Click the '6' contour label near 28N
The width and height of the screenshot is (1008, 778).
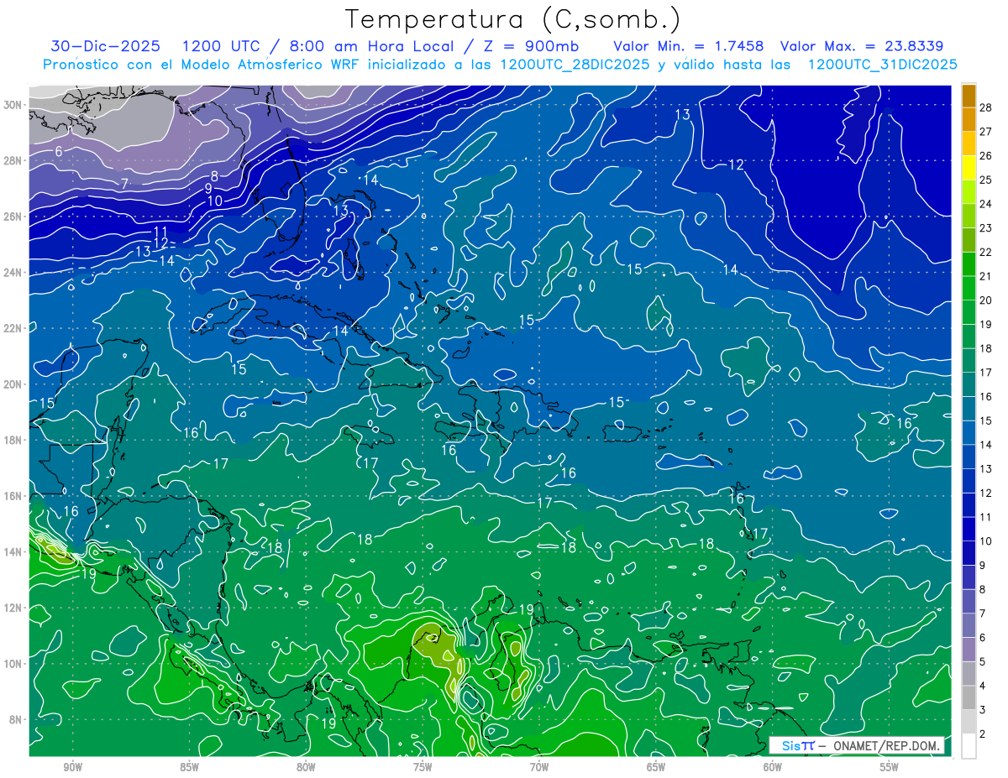pyautogui.click(x=59, y=151)
